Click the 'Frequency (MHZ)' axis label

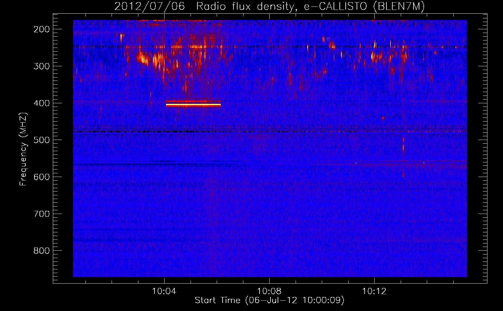[x=23, y=149]
